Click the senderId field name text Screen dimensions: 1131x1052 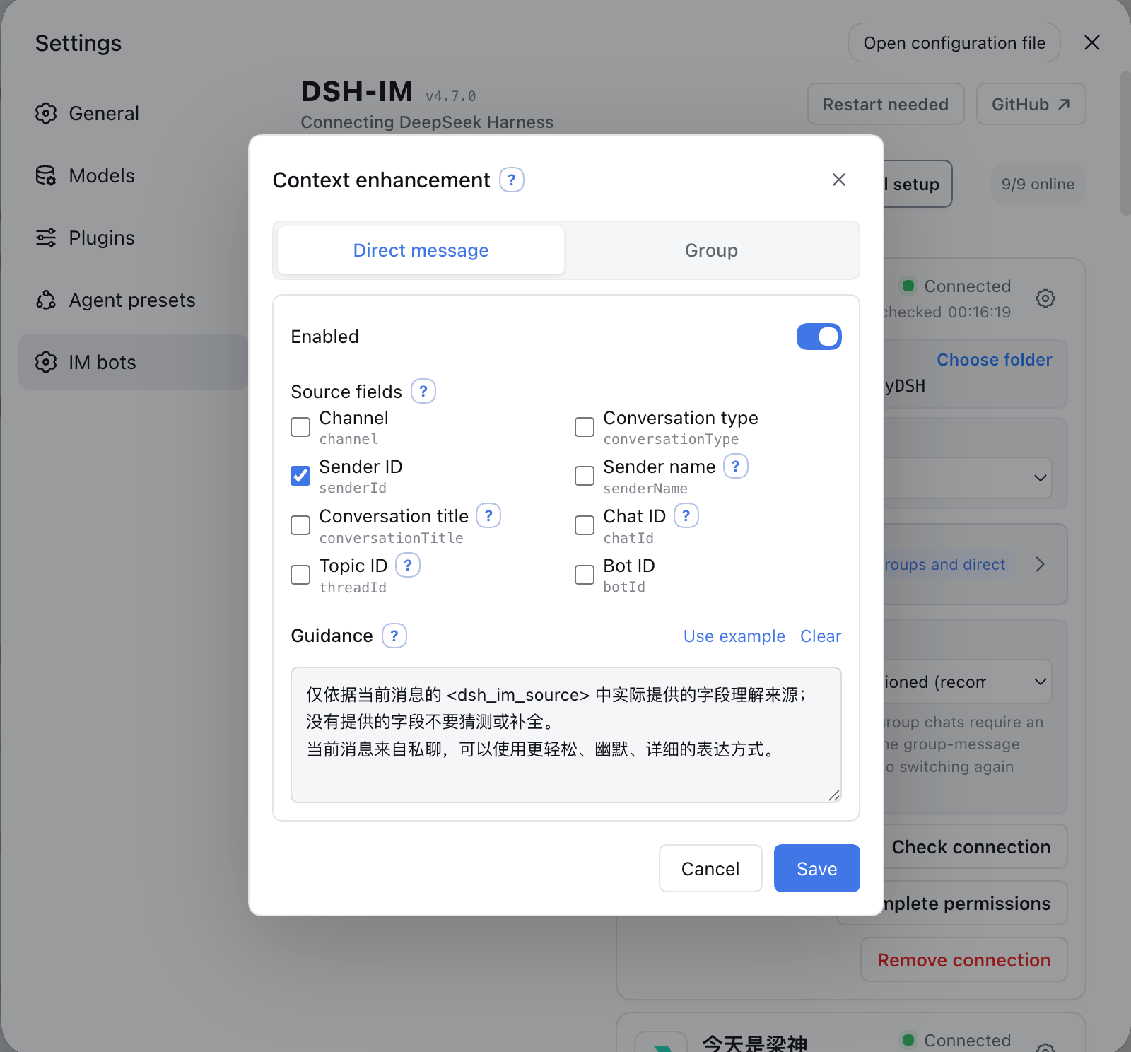click(353, 488)
